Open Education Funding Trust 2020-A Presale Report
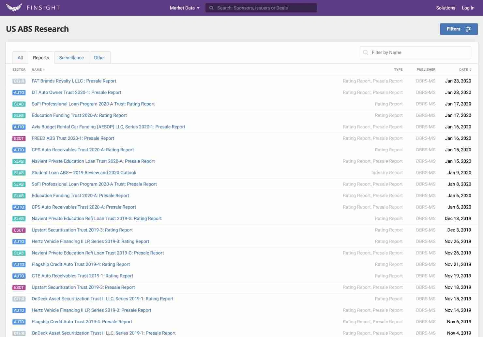 tap(80, 196)
